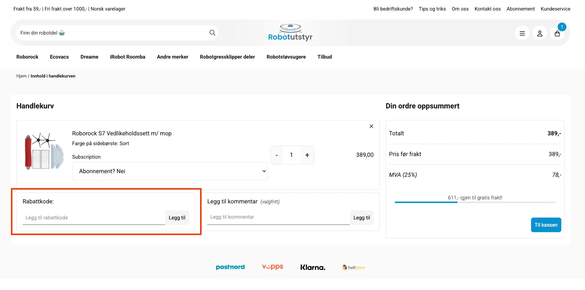The height and width of the screenshot is (290, 585).
Task: Click the 'Innhold i handlekurven' breadcrumb text
Action: point(53,76)
